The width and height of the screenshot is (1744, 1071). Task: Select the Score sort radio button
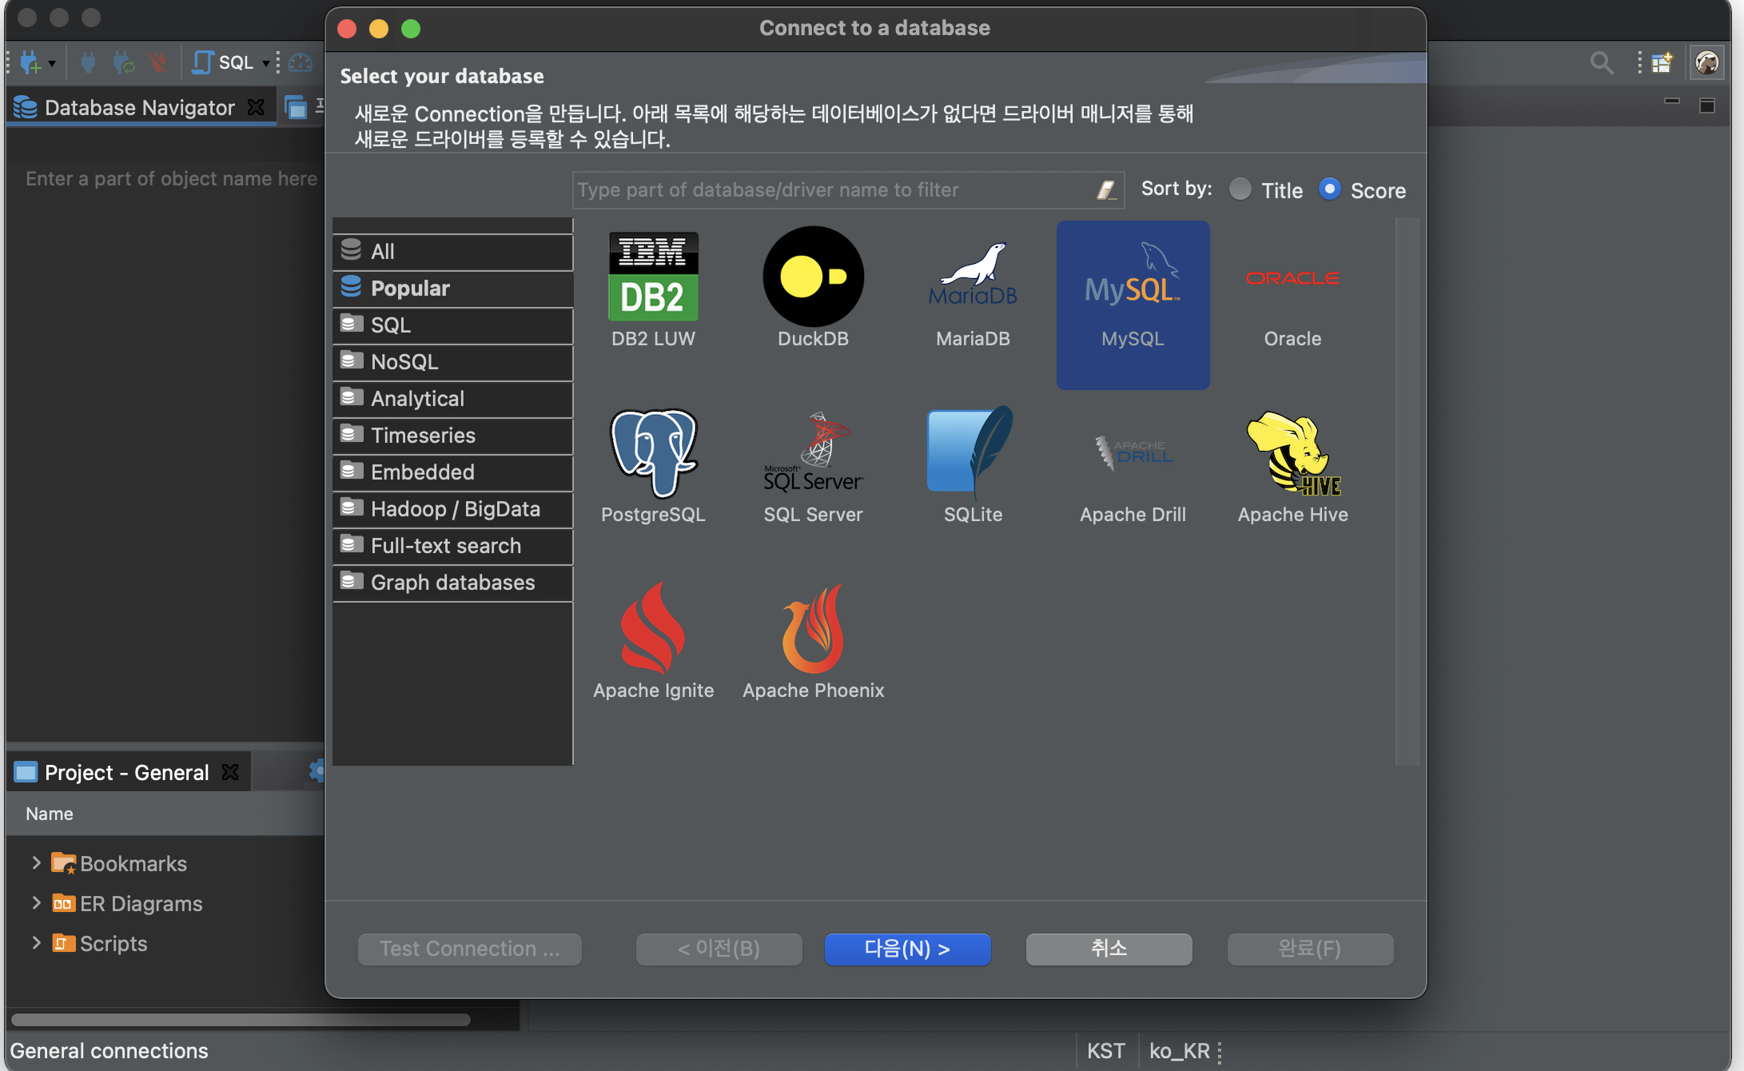pos(1329,189)
